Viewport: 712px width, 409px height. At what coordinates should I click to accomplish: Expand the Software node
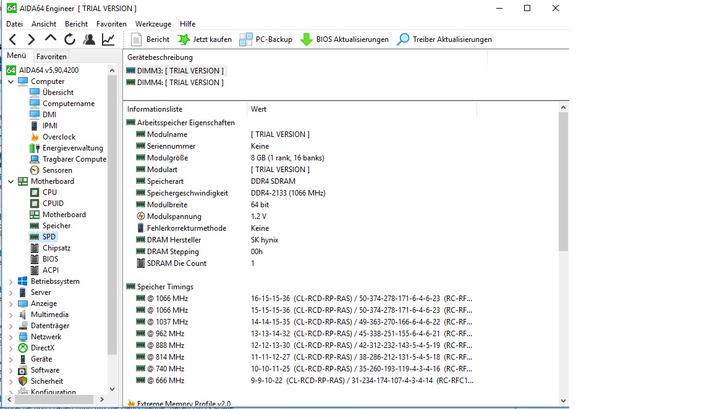[x=11, y=371]
